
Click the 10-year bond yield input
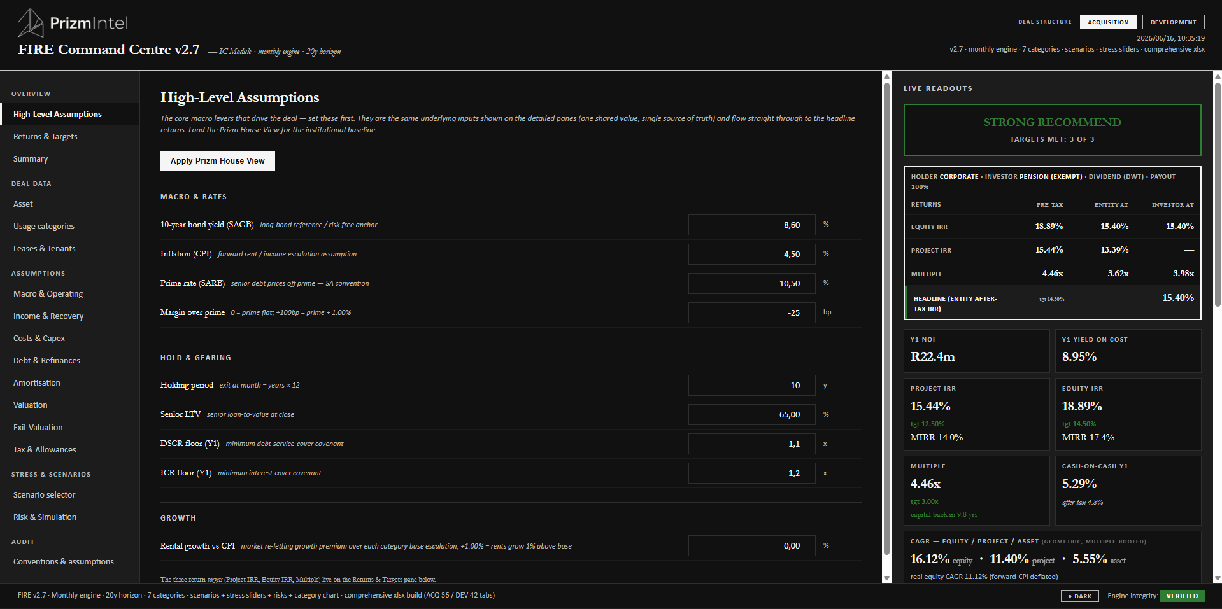pos(751,225)
